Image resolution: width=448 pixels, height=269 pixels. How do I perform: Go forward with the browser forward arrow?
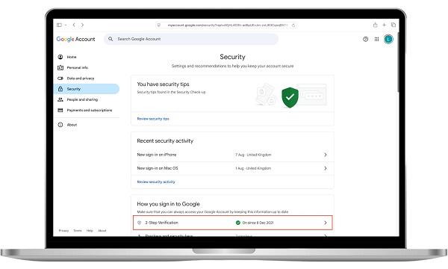pyautogui.click(x=83, y=25)
